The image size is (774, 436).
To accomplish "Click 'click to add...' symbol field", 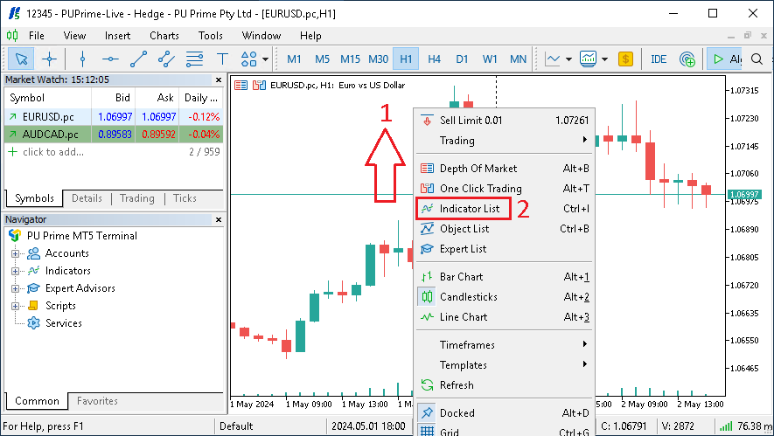I will pos(52,152).
